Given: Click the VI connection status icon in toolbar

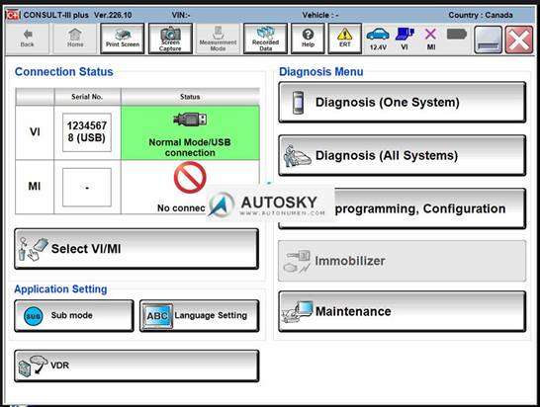Looking at the screenshot, I should coord(405,39).
